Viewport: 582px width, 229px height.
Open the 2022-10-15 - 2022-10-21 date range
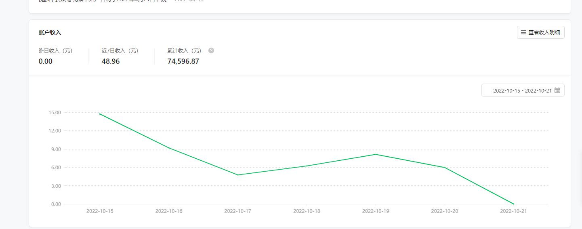pyautogui.click(x=522, y=90)
